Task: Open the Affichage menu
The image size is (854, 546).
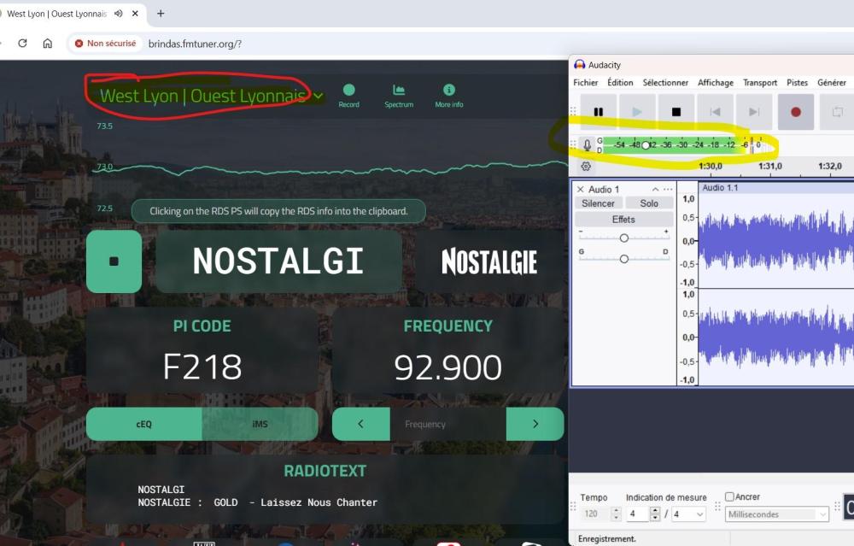Action: click(x=716, y=82)
